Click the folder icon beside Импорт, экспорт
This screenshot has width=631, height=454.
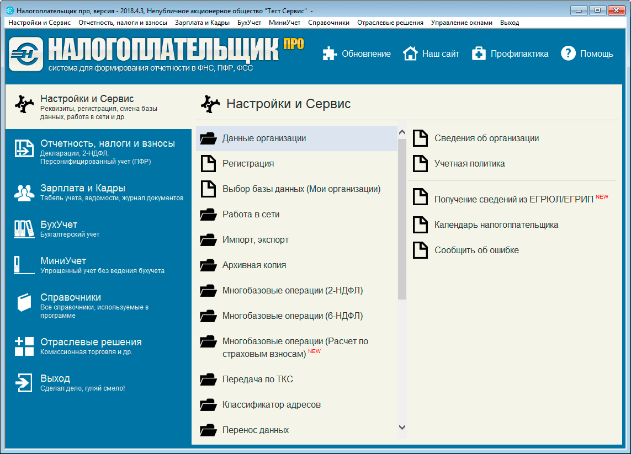[x=209, y=239]
